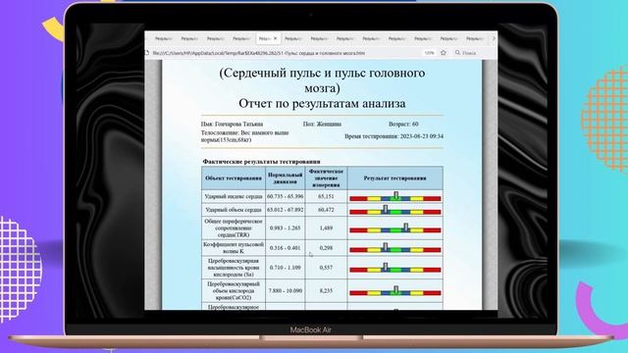Click the measured value 60,472

point(326,210)
